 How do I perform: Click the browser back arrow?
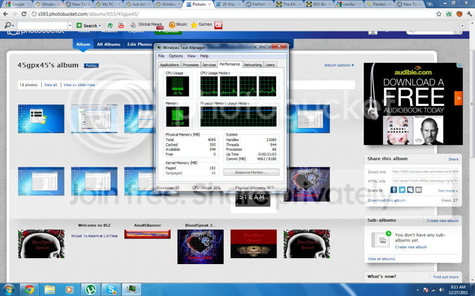coord(6,14)
